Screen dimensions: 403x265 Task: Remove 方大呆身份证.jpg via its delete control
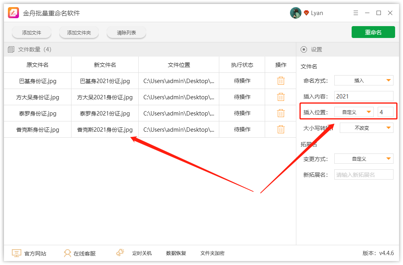click(x=281, y=97)
